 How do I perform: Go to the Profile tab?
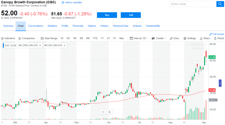(65, 26)
